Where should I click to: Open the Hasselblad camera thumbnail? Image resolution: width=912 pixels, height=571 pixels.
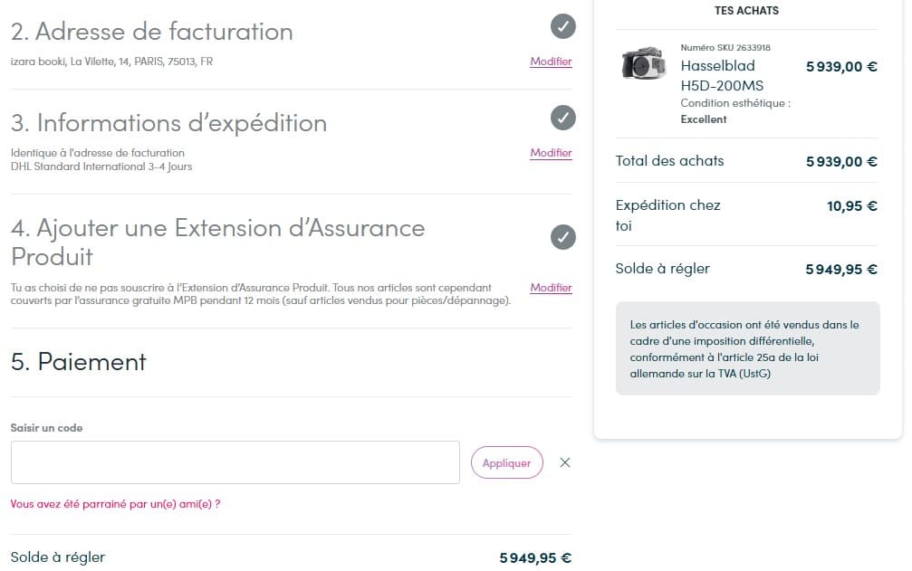coord(644,64)
